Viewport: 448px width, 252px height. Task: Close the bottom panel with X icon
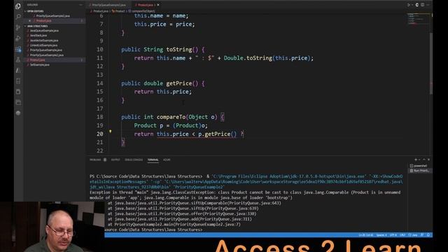[x=428, y=160]
